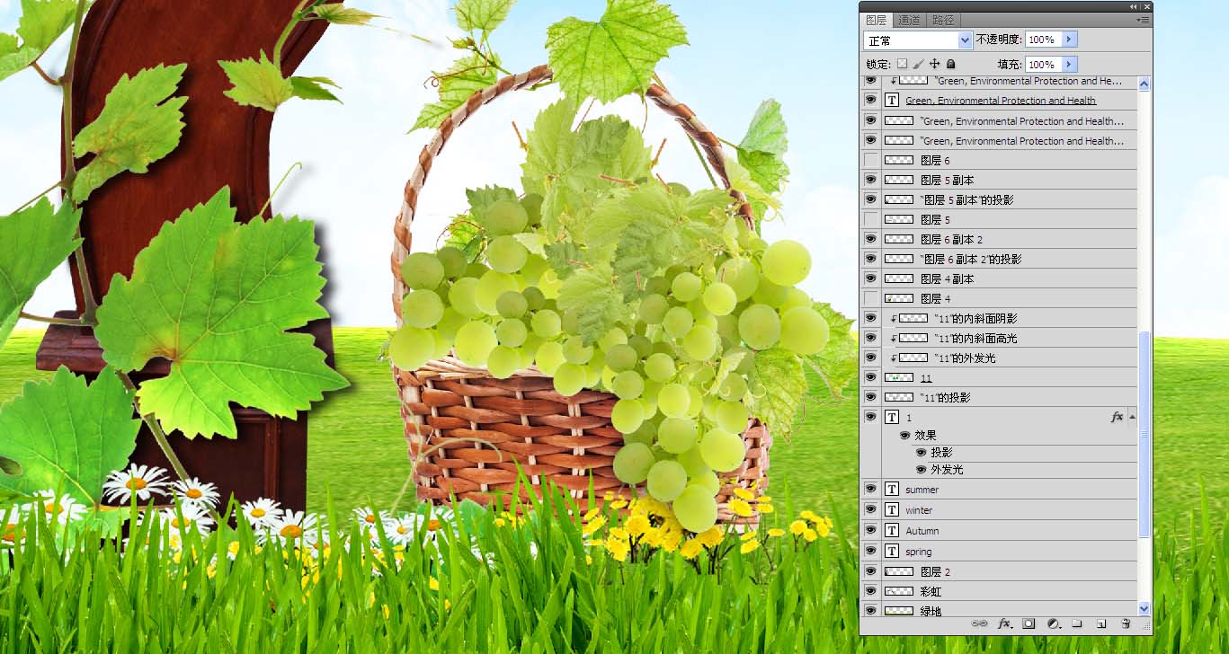Screen dimensions: 1229x654
Task: Click the create new layer icon
Action: tap(1100, 623)
